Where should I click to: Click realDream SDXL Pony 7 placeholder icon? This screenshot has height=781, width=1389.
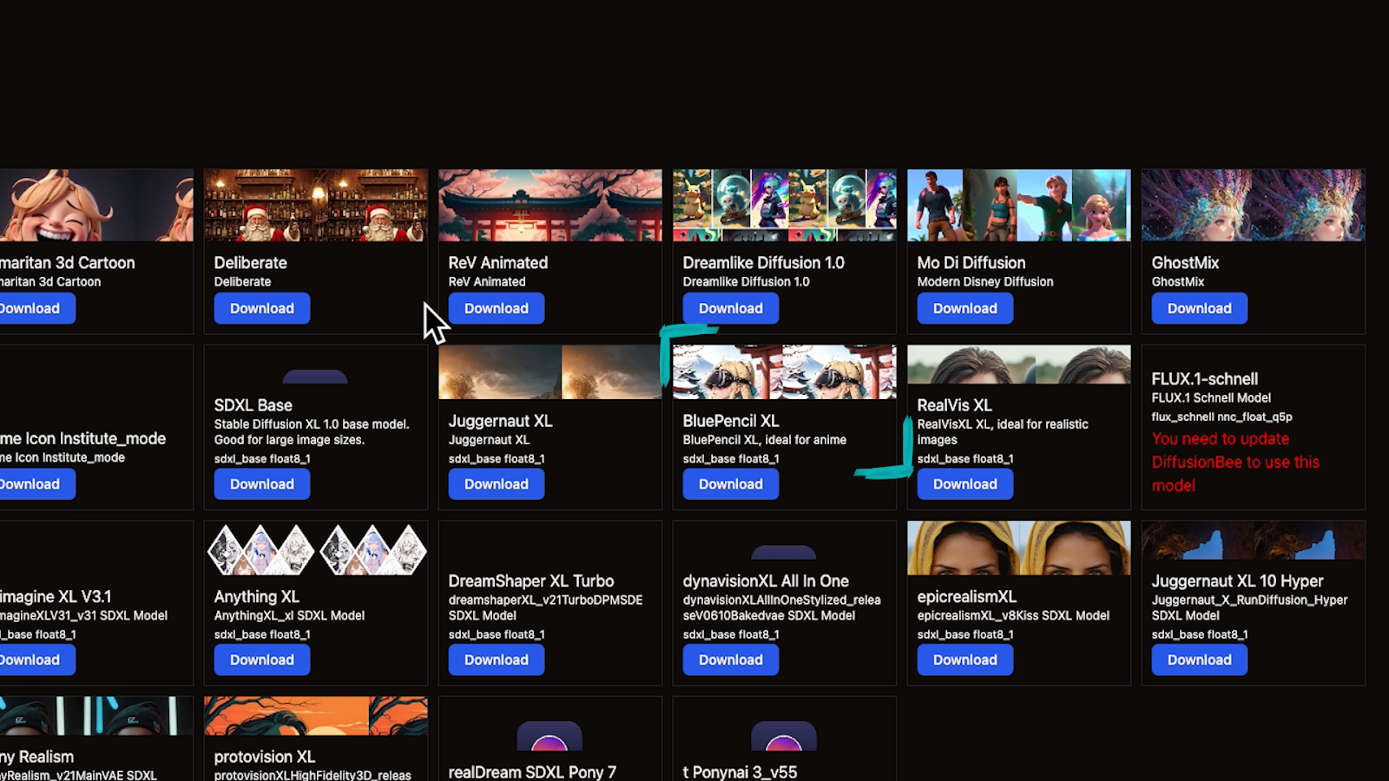point(550,736)
